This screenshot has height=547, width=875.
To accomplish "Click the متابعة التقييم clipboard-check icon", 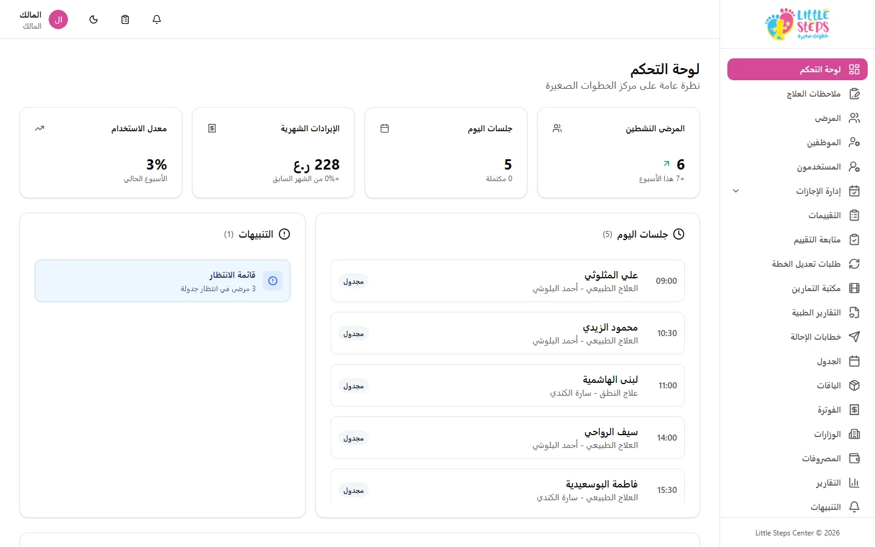I will (854, 239).
